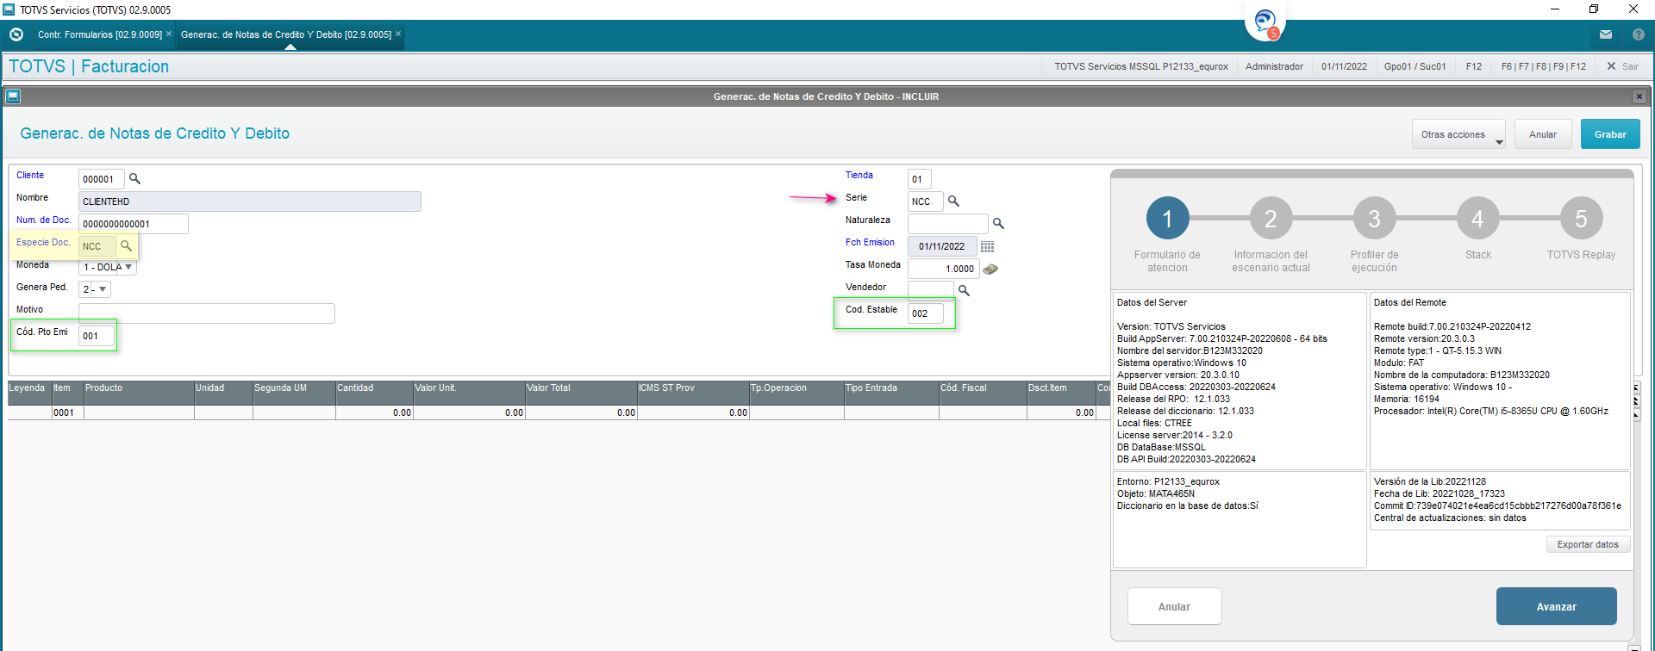This screenshot has width=1655, height=651.
Task: Focus the Cliente code field
Action: pyautogui.click(x=101, y=179)
